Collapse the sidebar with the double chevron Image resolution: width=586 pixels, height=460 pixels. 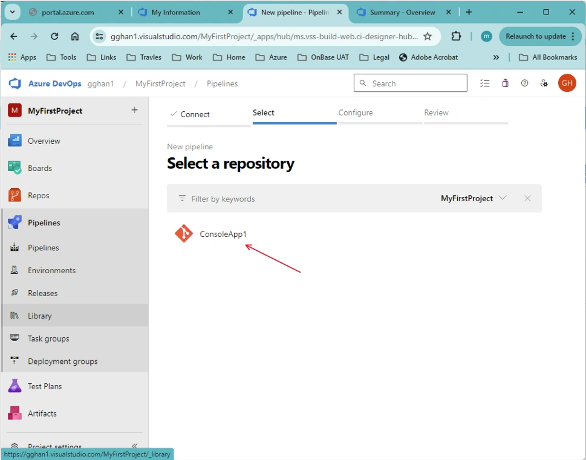click(135, 445)
